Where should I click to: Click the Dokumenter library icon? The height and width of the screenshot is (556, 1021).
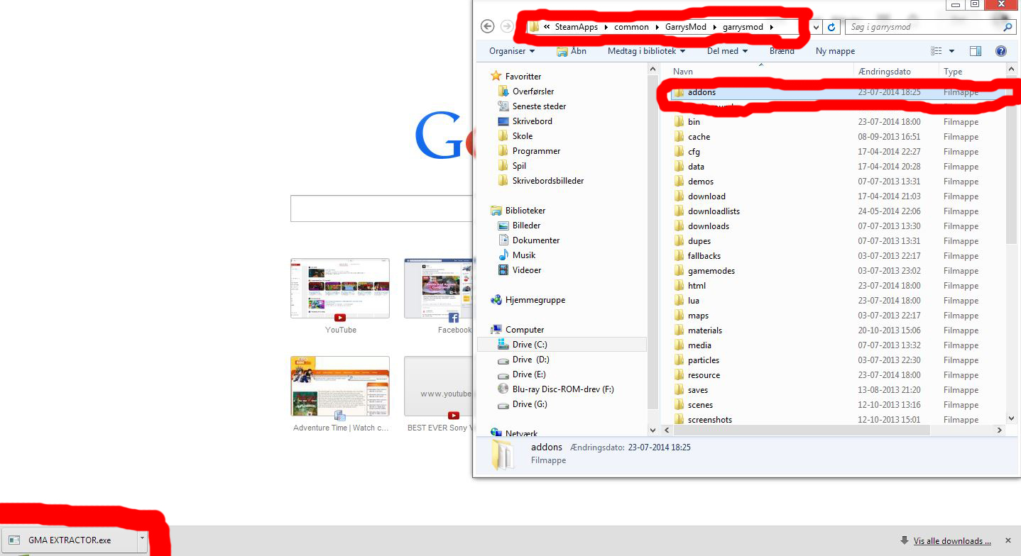(x=503, y=240)
